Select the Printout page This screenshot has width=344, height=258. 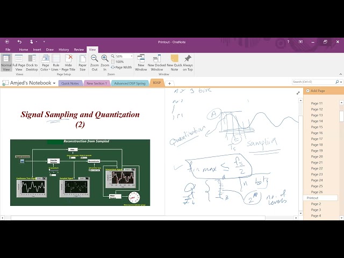(320, 198)
